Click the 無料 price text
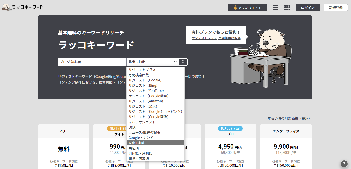351x169 pixels. (x=64, y=149)
